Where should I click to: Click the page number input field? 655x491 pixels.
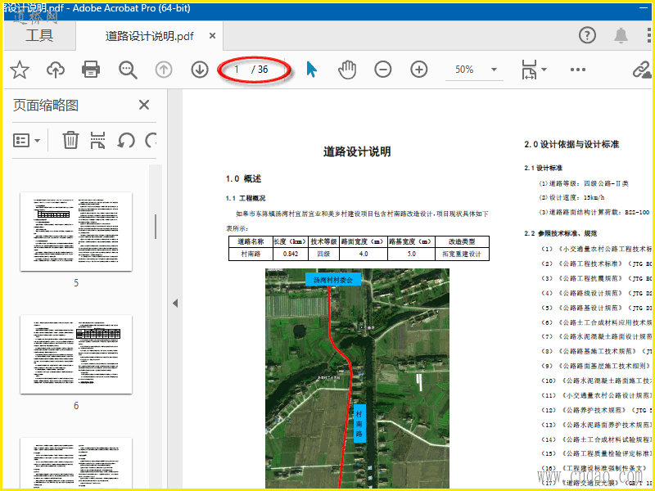[x=237, y=70]
